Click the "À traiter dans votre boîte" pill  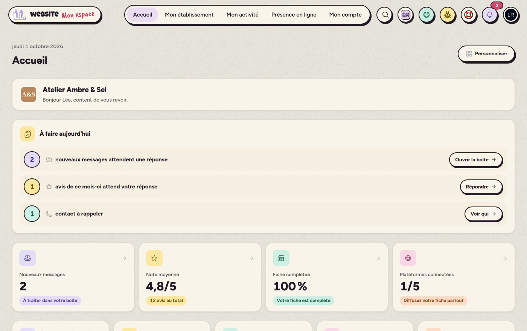[x=50, y=301]
